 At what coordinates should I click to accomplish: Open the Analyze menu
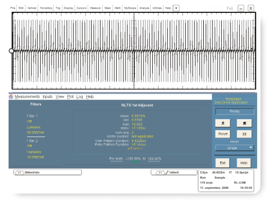click(x=144, y=8)
